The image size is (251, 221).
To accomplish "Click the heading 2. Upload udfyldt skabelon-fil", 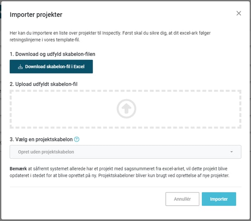I will tap(43, 84).
